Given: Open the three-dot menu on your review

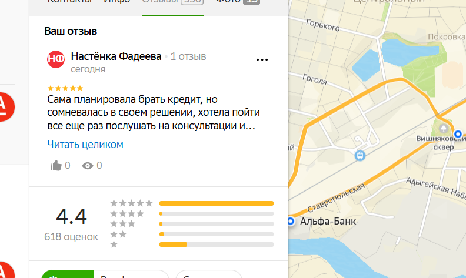Looking at the screenshot, I should (x=262, y=60).
